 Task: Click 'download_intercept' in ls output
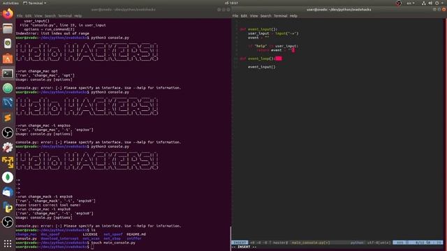[x=59, y=238]
